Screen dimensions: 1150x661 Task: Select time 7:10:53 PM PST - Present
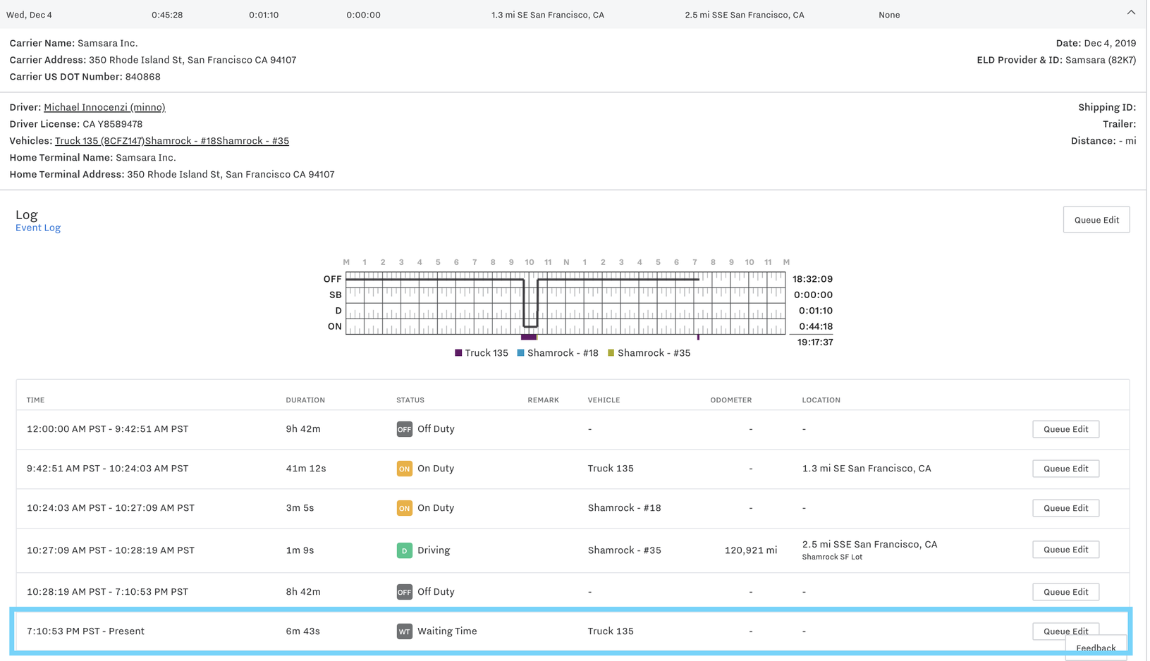coord(85,631)
